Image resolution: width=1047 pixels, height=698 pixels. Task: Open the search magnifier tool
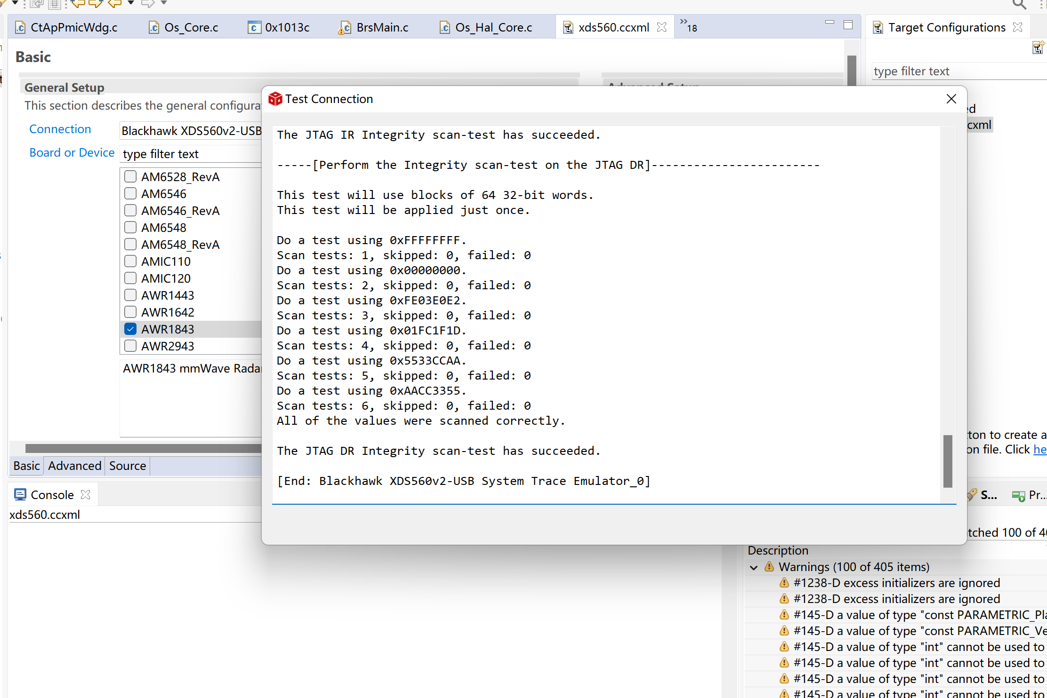(x=1018, y=5)
